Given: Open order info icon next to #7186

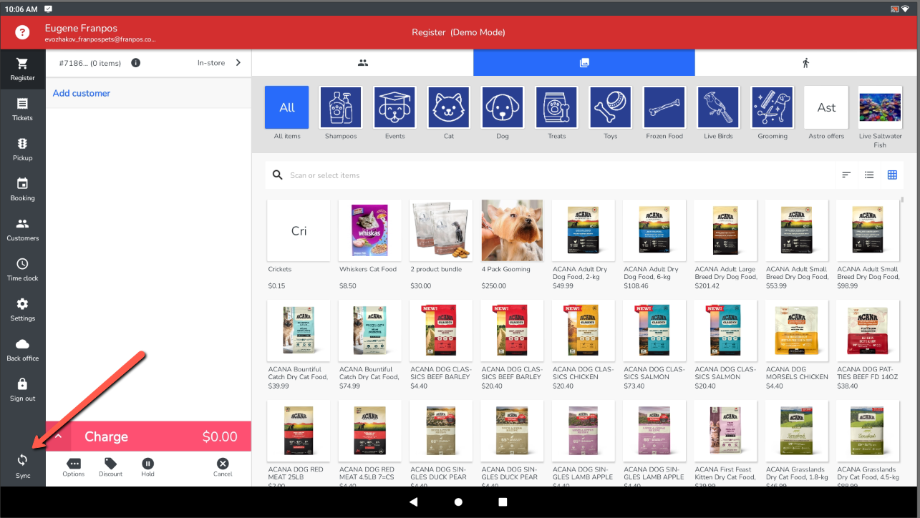Looking at the screenshot, I should pyautogui.click(x=135, y=63).
